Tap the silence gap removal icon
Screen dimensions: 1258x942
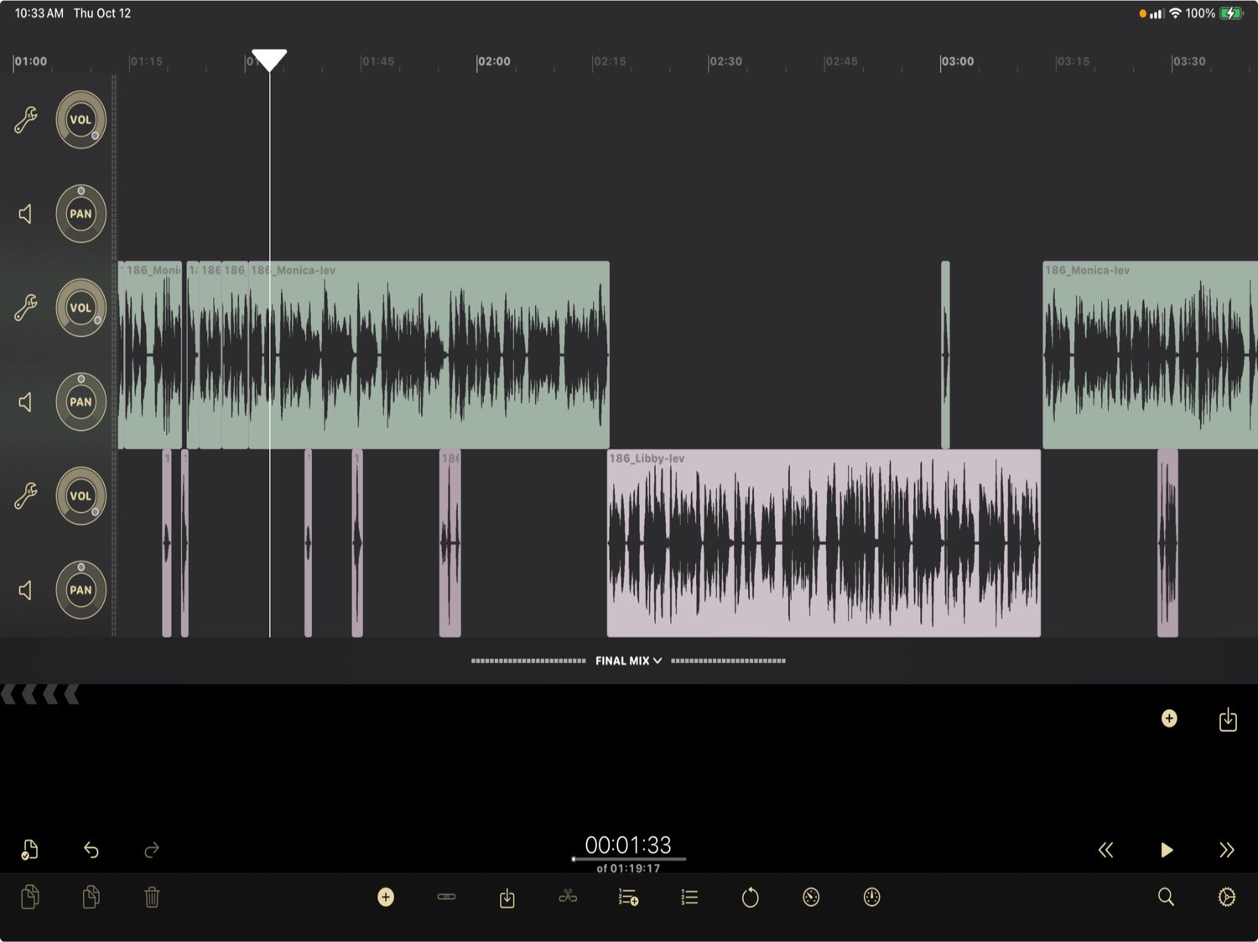[446, 897]
